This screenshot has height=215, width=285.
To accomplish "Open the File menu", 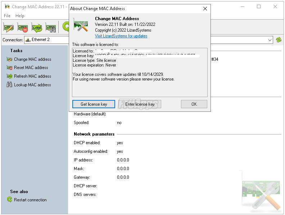I will (x=7, y=16).
